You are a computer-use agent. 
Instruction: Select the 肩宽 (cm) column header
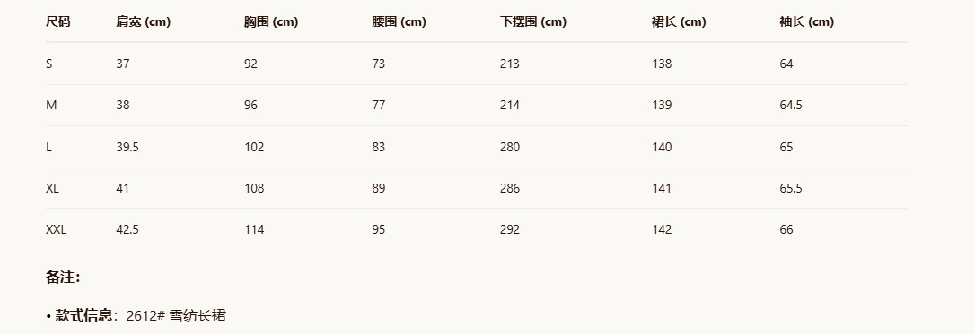143,22
